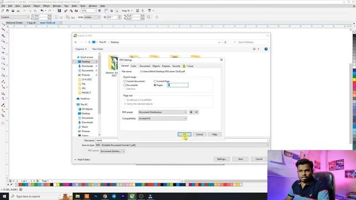Select the Zoom tool in the toolbox
The image size is (356, 200).
point(3,41)
